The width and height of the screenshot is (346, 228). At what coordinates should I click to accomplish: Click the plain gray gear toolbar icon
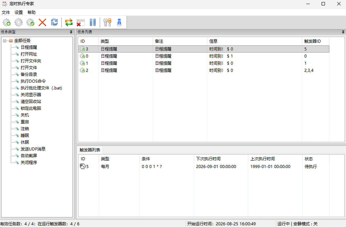coord(18,22)
